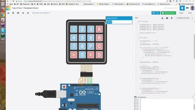Click keypad key 2
This screenshot has width=195, height=110.
pyautogui.click(x=82, y=29)
